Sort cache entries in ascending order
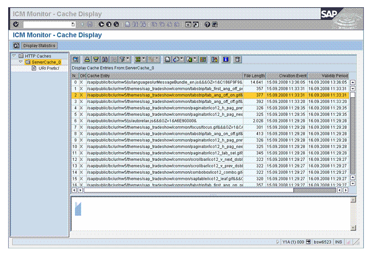372x256 pixels. click(x=87, y=60)
